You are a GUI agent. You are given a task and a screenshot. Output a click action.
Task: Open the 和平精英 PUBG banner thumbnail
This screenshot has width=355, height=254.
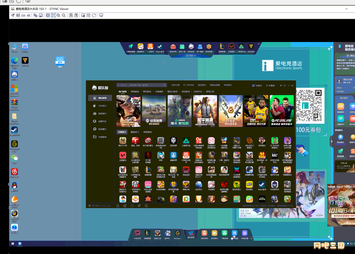205,111
